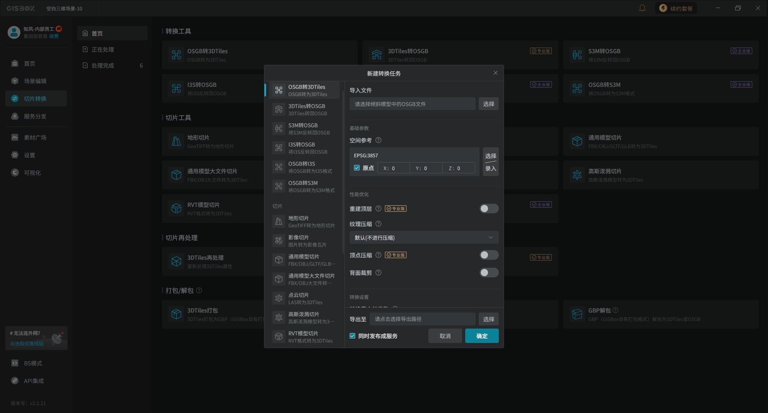The height and width of the screenshot is (413, 768).
Task: Select 点云切片 icon in dialog list
Action: [x=279, y=299]
